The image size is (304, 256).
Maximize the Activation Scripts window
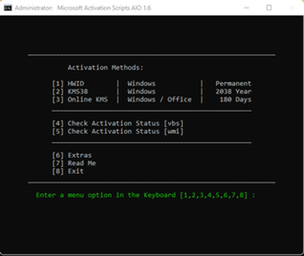pos(269,8)
